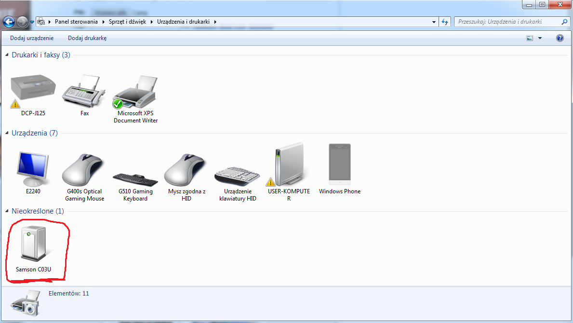The height and width of the screenshot is (323, 573).
Task: Collapse the Urządzenia group
Action: [x=7, y=133]
